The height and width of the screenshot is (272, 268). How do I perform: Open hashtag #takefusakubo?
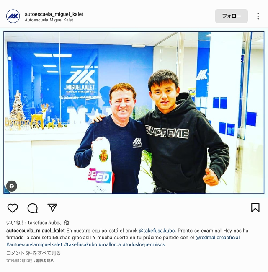pos(80,244)
